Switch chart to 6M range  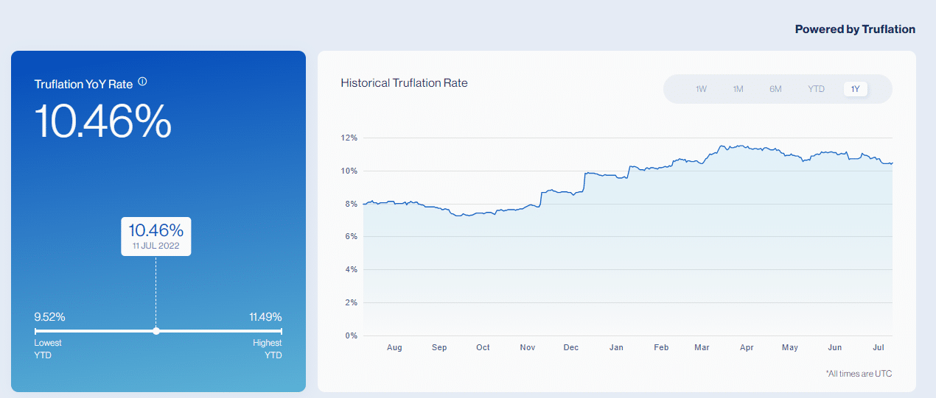775,89
